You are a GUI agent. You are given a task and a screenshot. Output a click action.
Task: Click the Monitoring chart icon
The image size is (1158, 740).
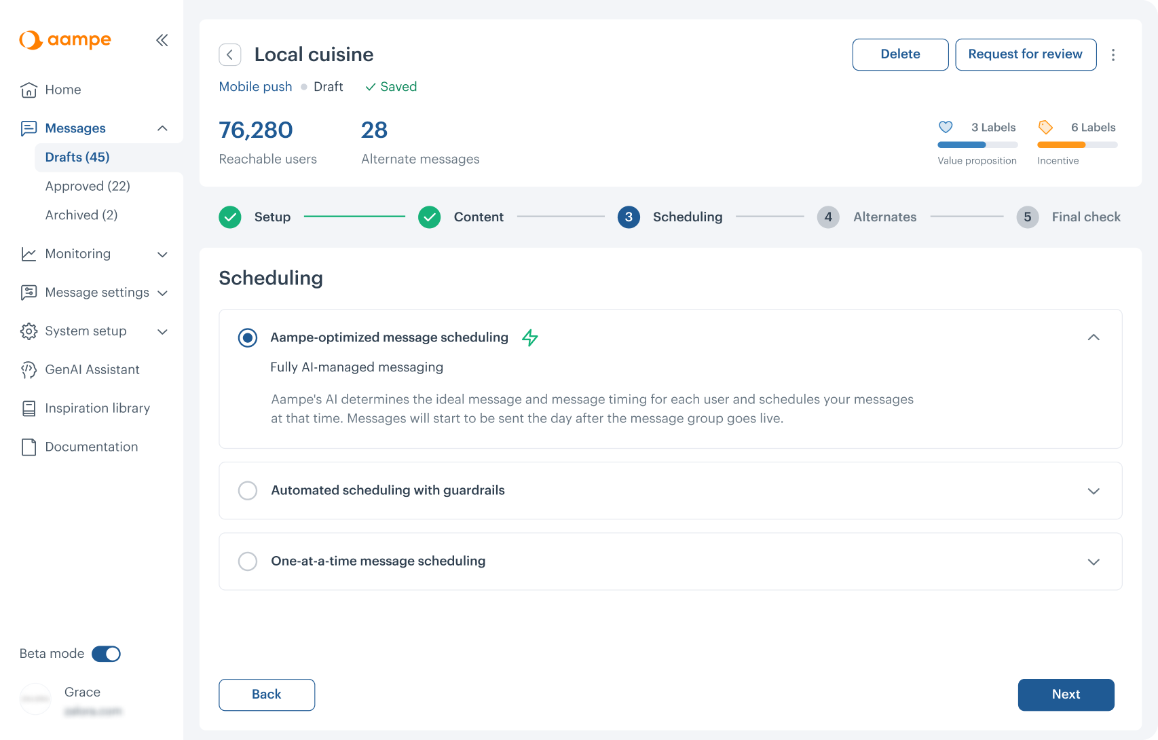29,254
